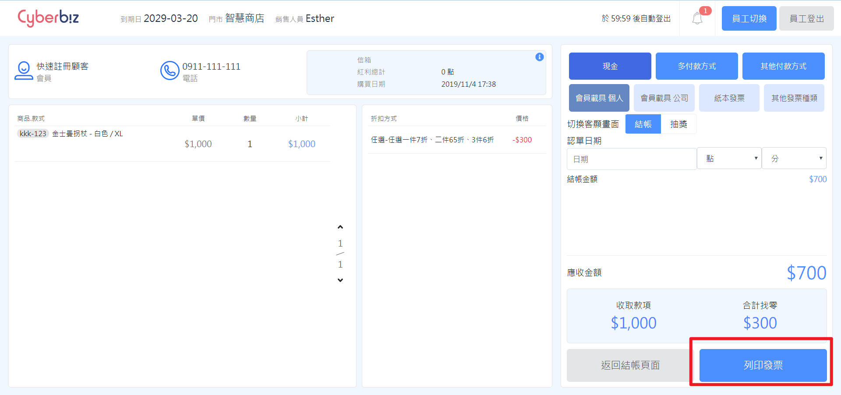This screenshot has width=841, height=395.
Task: Click the Cyberbiz logo
Action: coord(48,18)
